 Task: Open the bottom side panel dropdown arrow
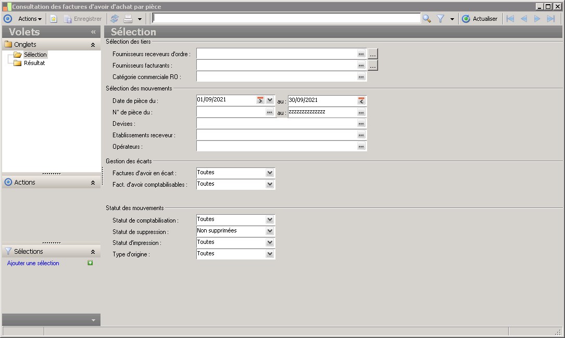point(93,320)
